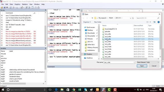Show hidden system tray icons chevron

click(x=135, y=90)
